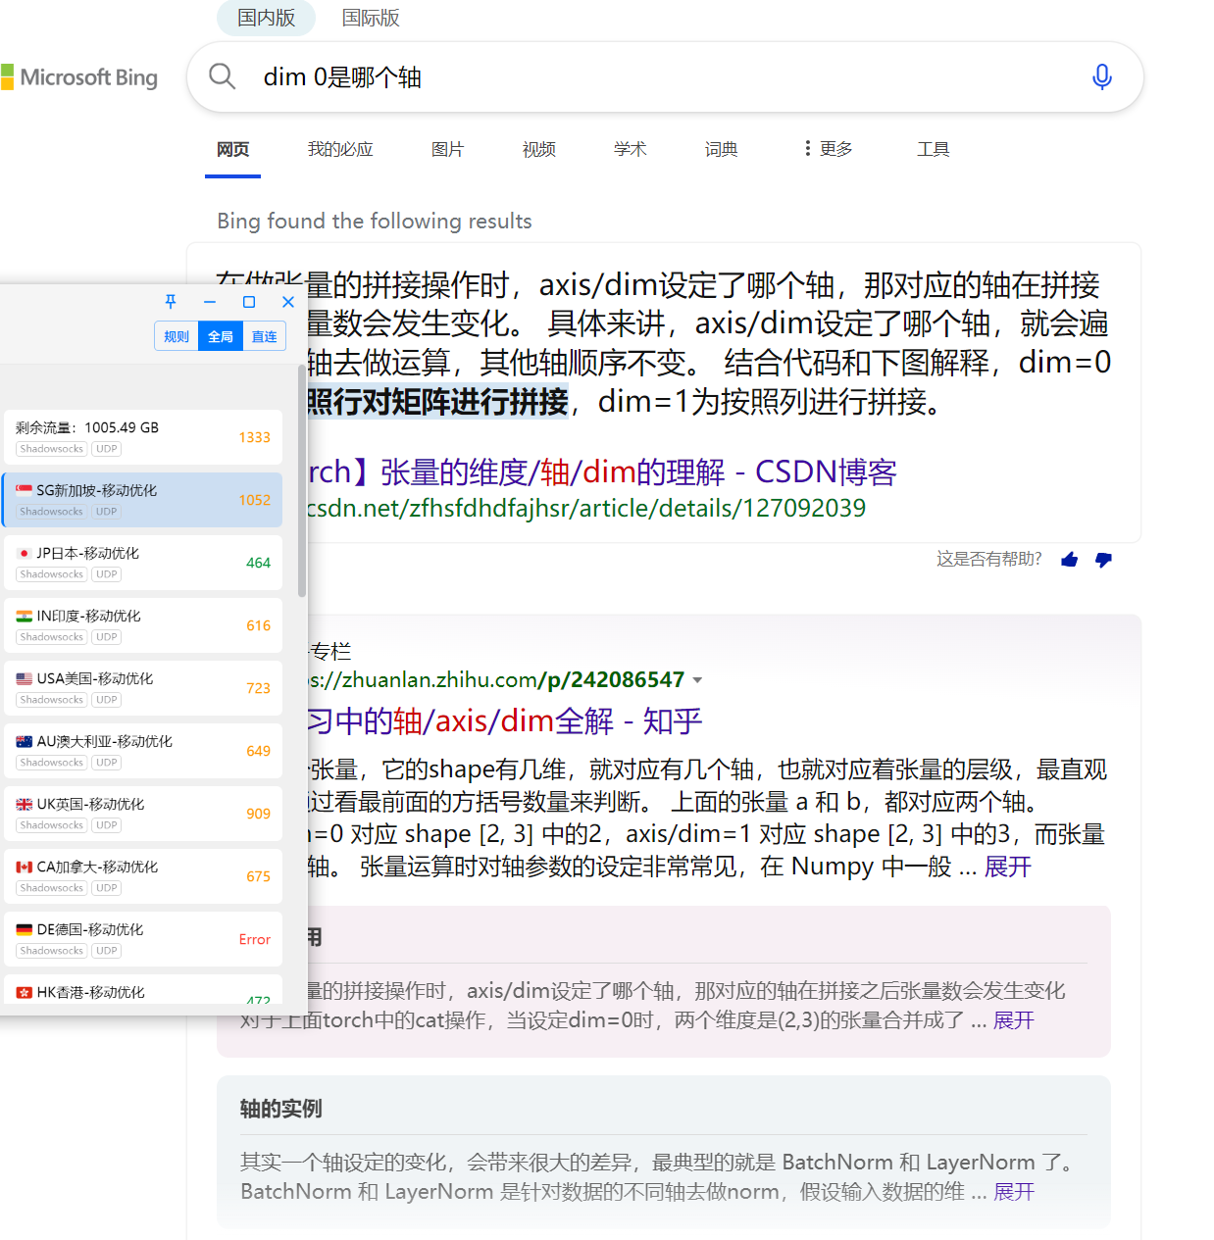This screenshot has height=1240, width=1214.
Task: Select SG新加坡-移动优化 server
Action: pos(143,500)
